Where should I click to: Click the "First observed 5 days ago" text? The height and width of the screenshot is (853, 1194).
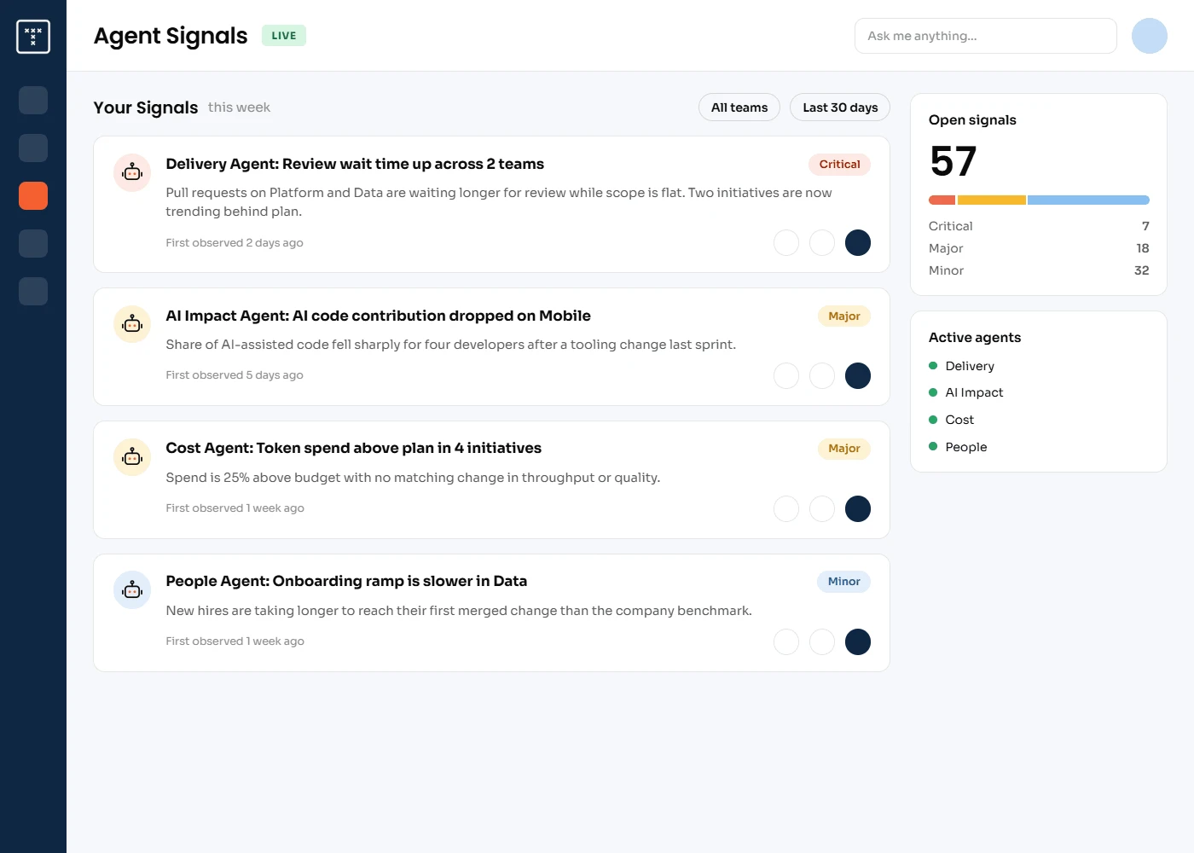235,375
